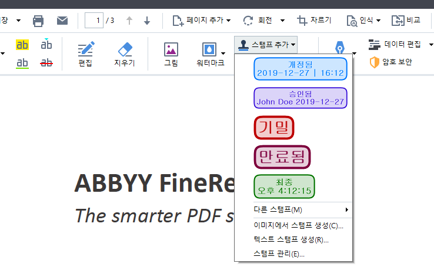Open Redact Data (데이터 편집) tool
The height and width of the screenshot is (280, 434).
point(395,44)
